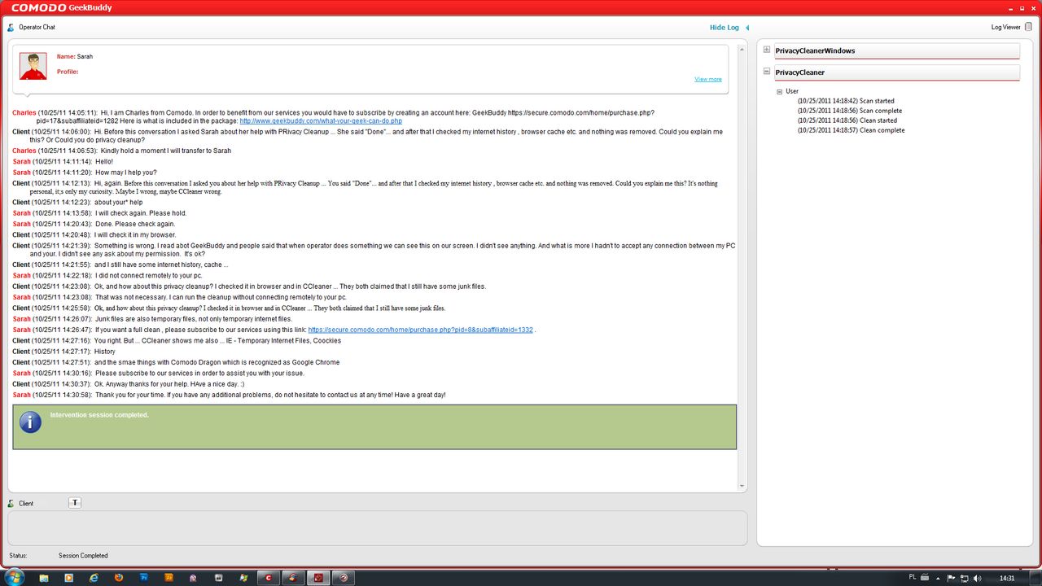Click the chat scrollbar up arrow
Viewport: 1042px width, 586px height.
[742, 50]
